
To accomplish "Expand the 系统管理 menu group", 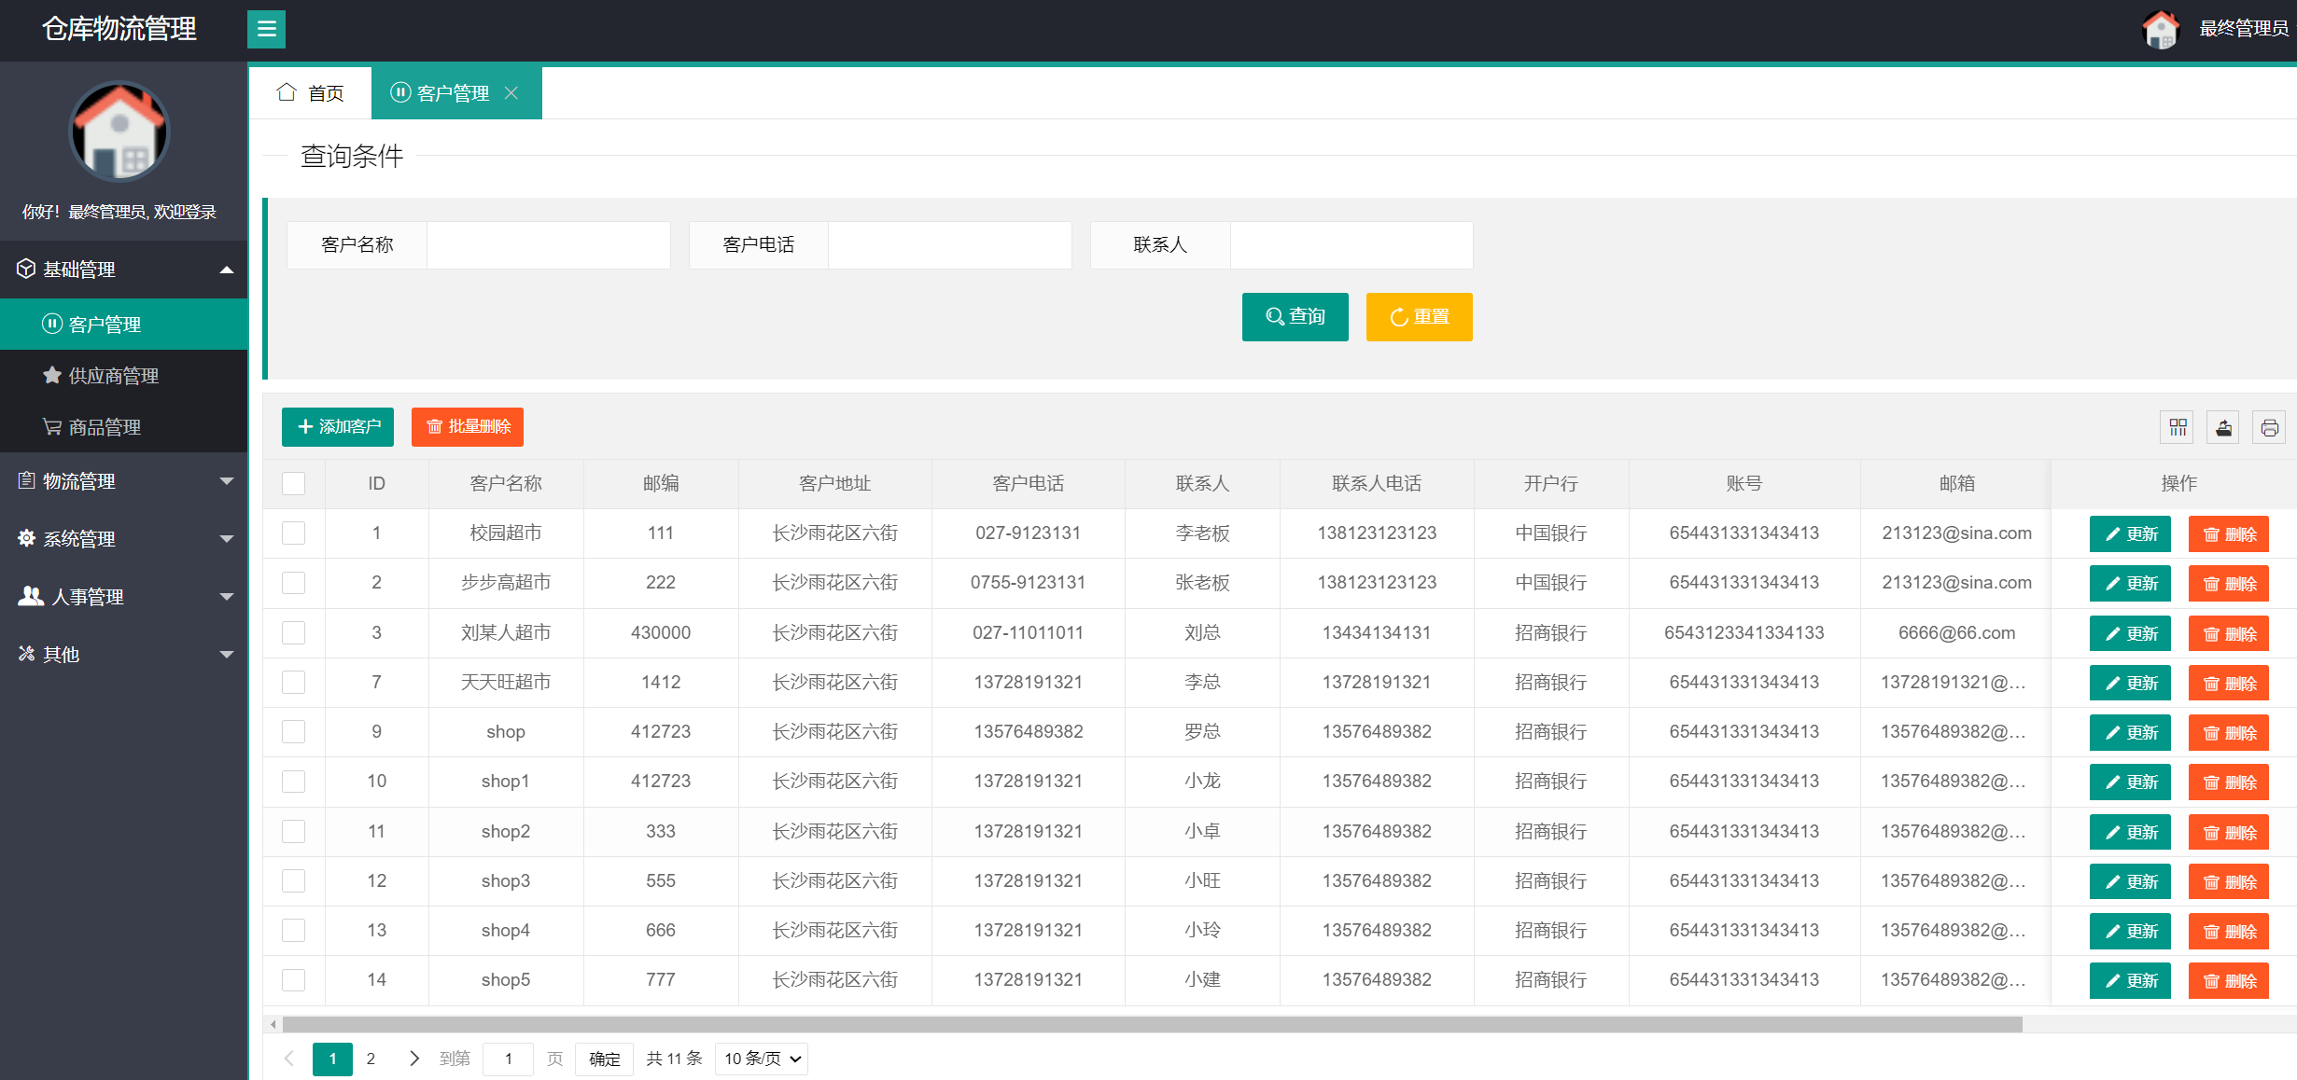I will coord(124,539).
